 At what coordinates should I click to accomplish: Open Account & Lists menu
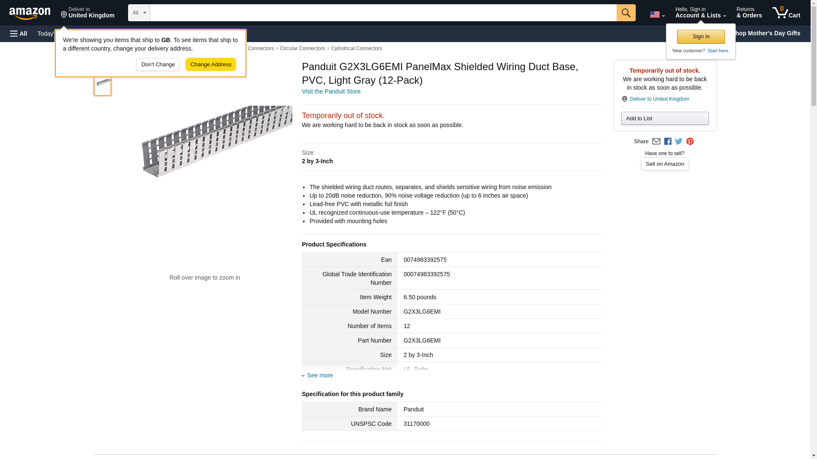coord(700,13)
